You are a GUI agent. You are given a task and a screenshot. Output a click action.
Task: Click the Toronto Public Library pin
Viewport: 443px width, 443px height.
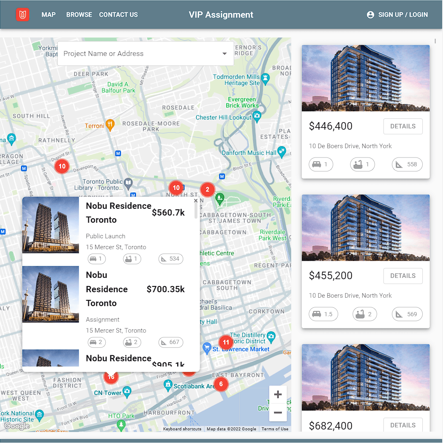tap(128, 183)
